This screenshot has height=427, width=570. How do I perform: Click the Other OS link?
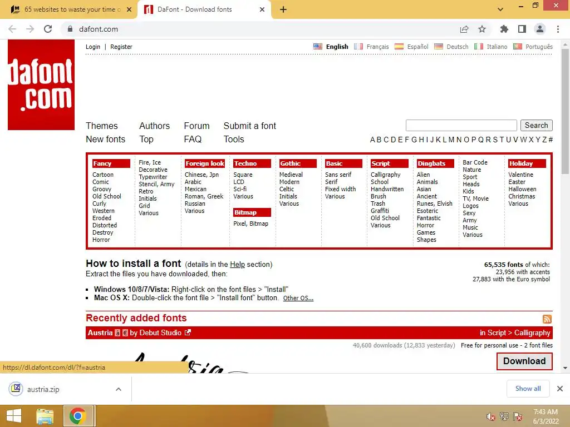tap(298, 298)
